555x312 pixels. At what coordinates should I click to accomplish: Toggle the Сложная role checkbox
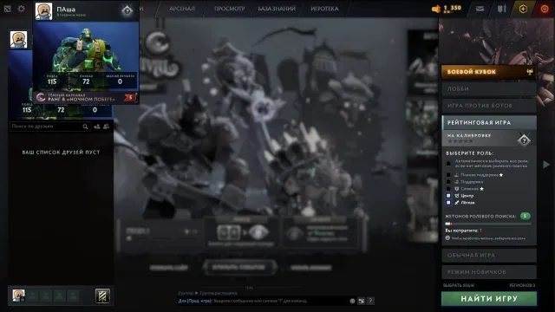[x=448, y=189]
